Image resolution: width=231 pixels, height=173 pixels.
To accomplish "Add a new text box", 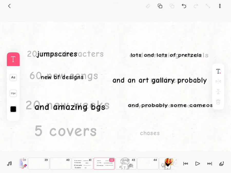I will tap(218, 71).
